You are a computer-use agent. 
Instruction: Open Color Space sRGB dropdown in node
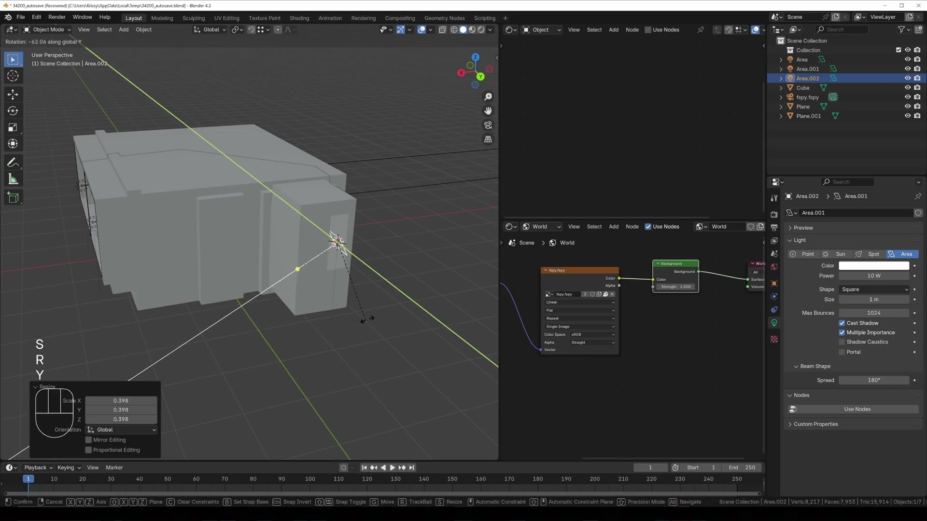[593, 335]
